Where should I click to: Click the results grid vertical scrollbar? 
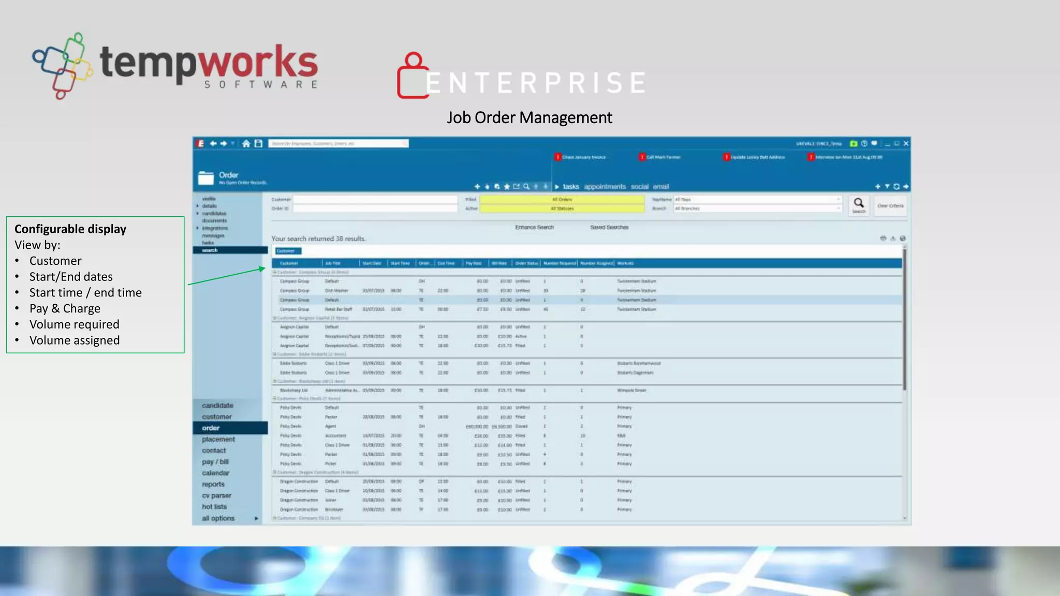click(x=905, y=321)
